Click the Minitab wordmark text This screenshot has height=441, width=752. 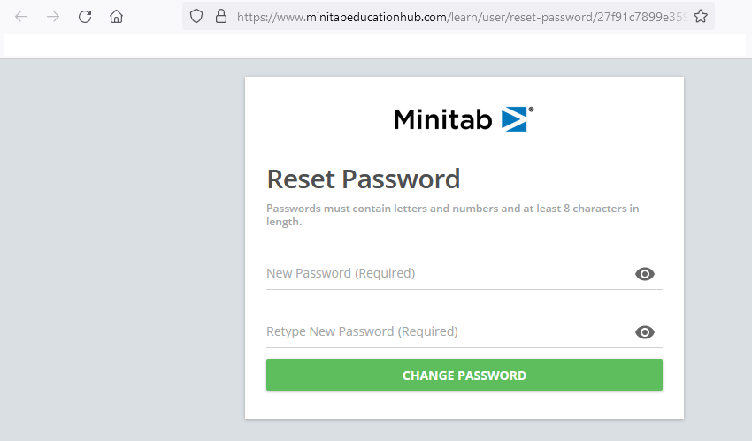click(443, 119)
